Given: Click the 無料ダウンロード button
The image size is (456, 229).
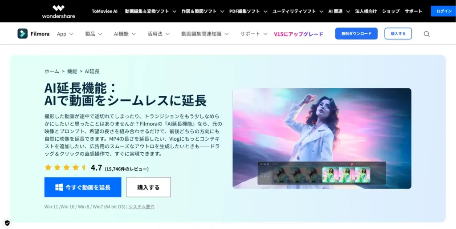Looking at the screenshot, I should [356, 34].
